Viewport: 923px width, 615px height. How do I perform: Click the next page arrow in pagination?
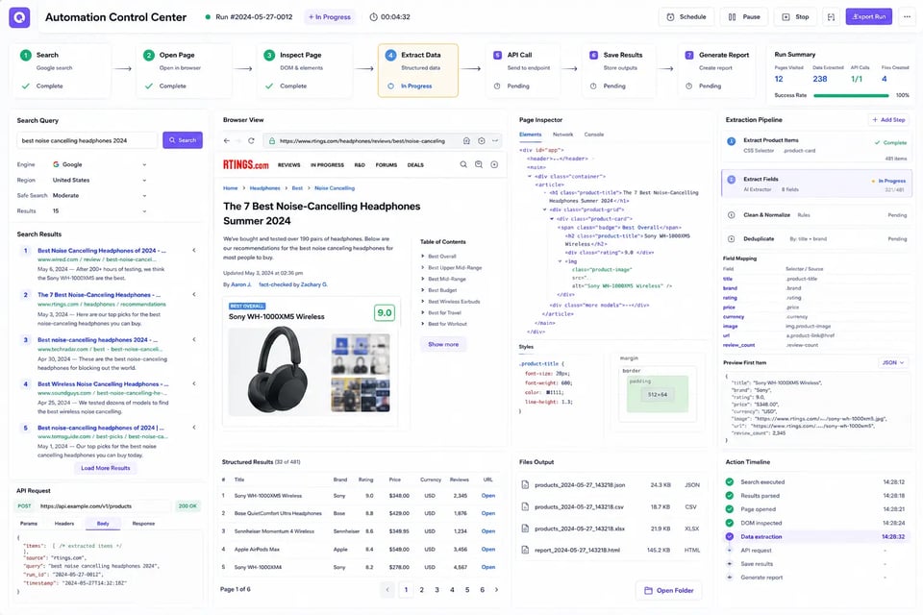(x=496, y=590)
